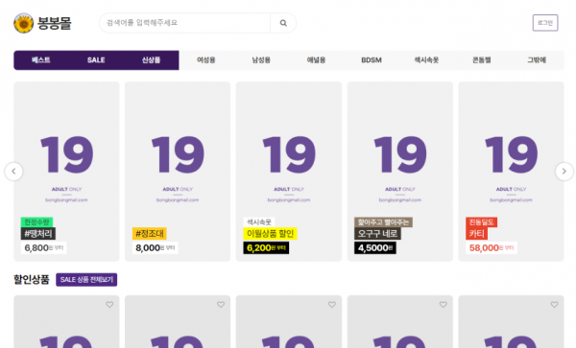The image size is (576, 348).
Task: Favorite the fifth sale product heart
Action: pyautogui.click(x=555, y=304)
